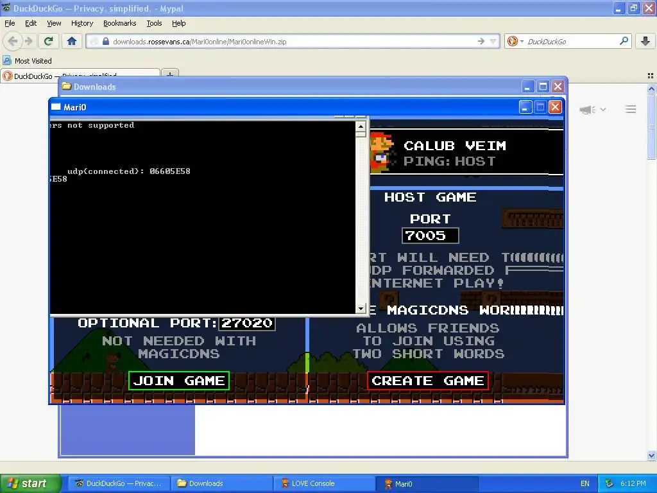Click the host port 7005 field
Image resolution: width=657 pixels, height=493 pixels.
pos(431,236)
